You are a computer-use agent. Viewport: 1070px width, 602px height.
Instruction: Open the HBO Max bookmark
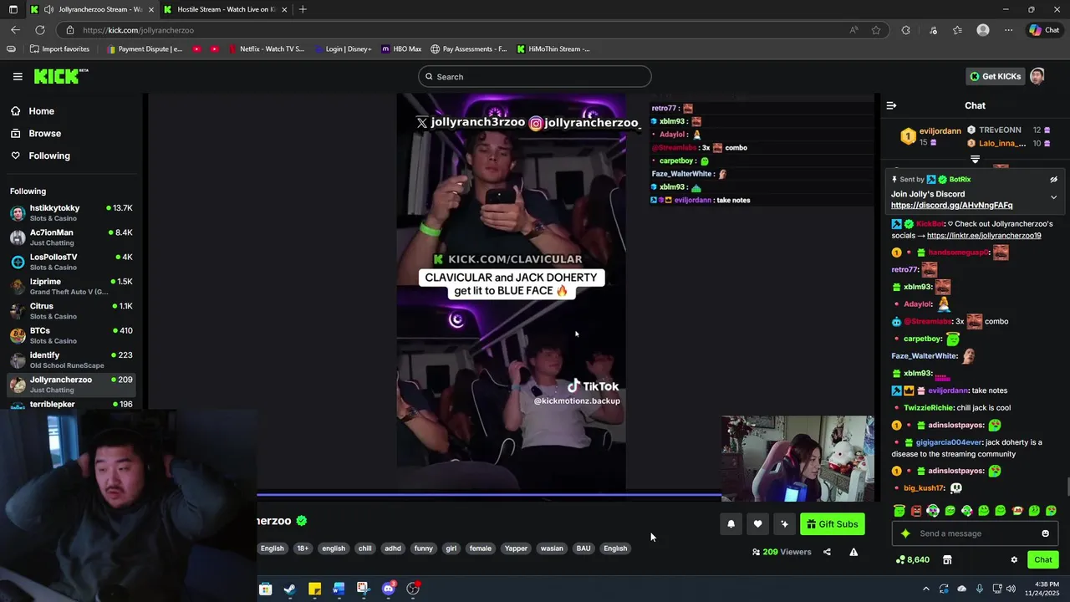coord(401,48)
